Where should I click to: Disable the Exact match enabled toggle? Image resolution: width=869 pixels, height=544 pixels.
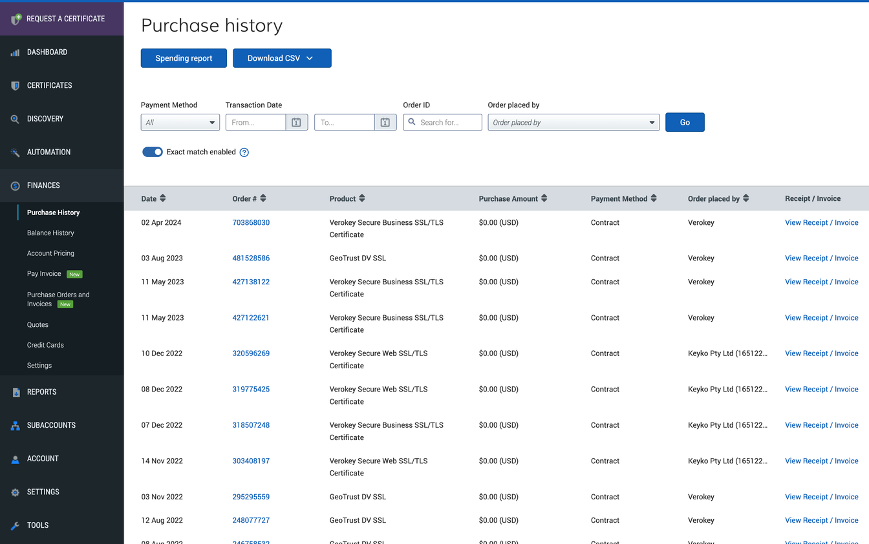[x=153, y=152]
